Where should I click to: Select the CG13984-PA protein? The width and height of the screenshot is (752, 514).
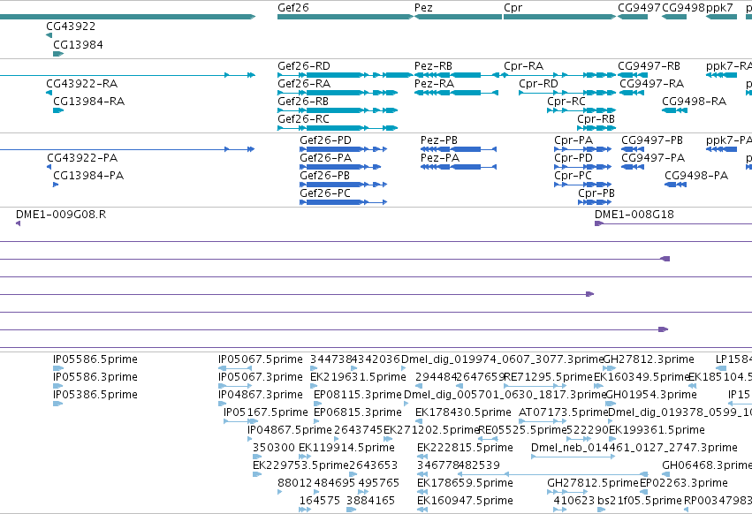click(x=56, y=185)
